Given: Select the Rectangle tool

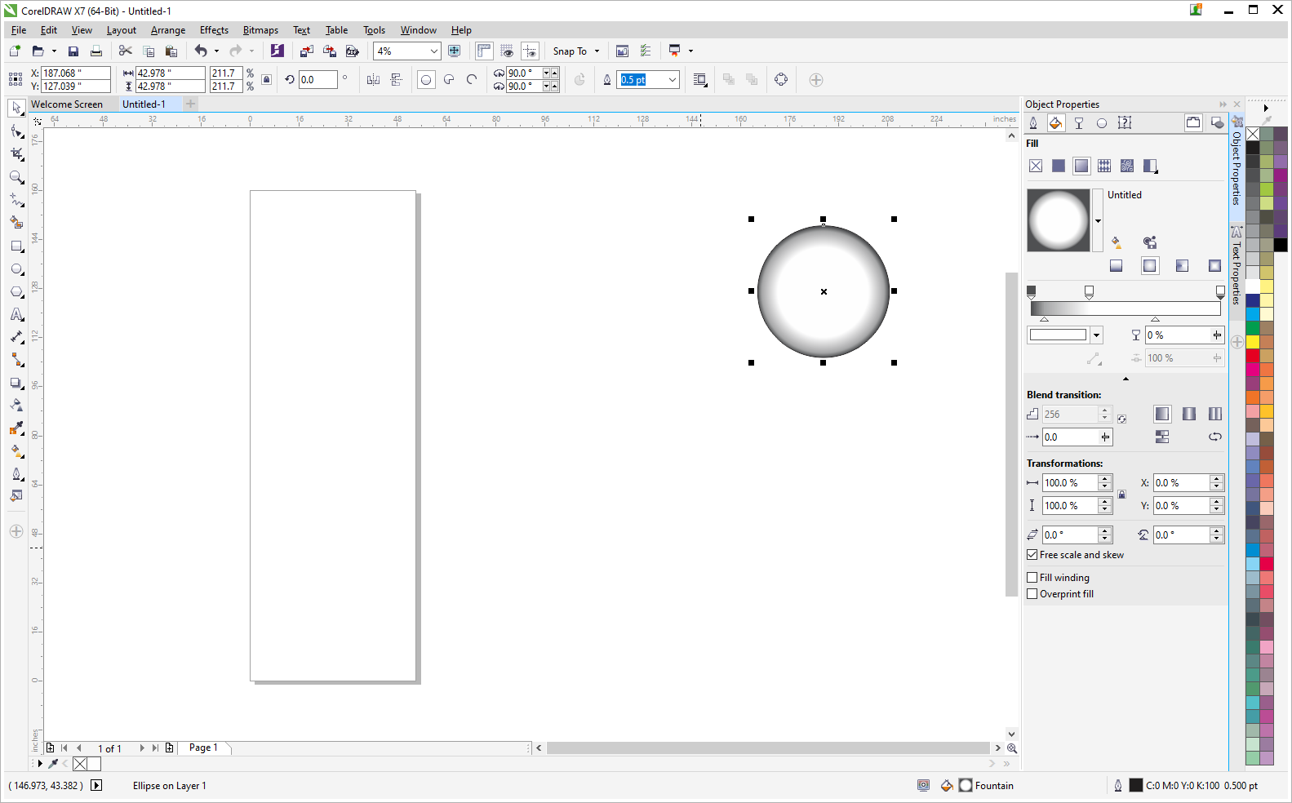Looking at the screenshot, I should (16, 246).
